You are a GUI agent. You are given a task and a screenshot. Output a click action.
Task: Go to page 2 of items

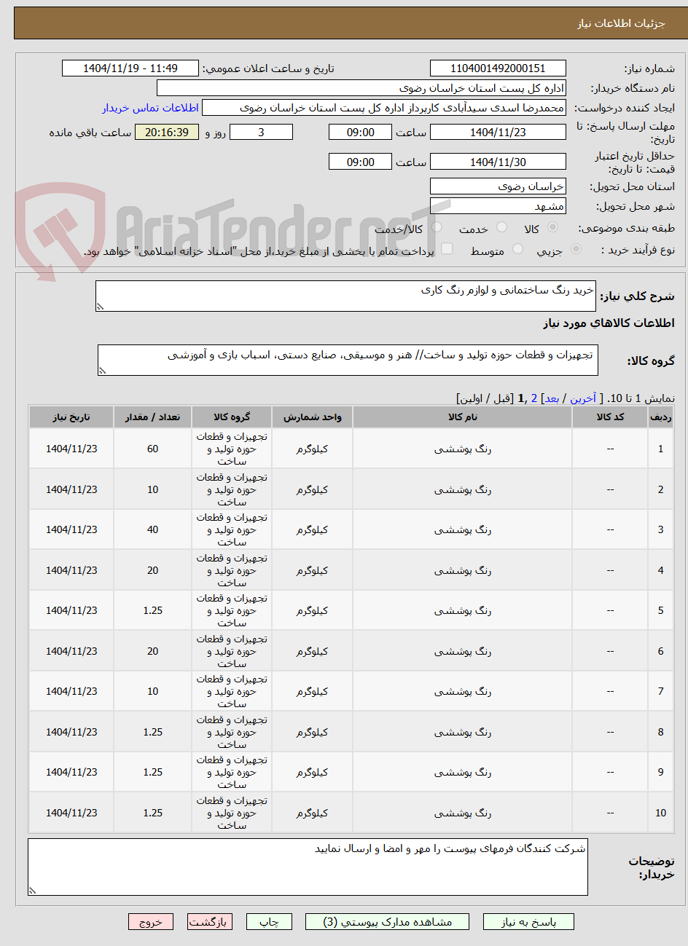pos(534,398)
